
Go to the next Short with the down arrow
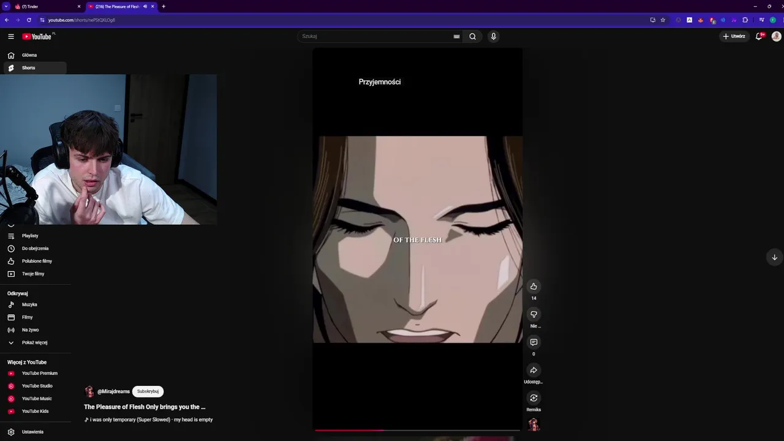(x=774, y=257)
